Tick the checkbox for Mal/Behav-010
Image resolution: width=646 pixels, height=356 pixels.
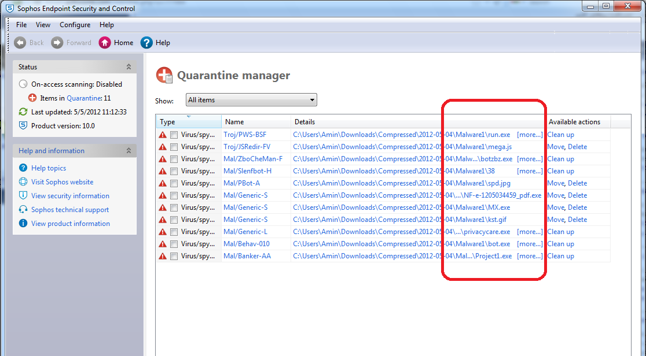(174, 244)
